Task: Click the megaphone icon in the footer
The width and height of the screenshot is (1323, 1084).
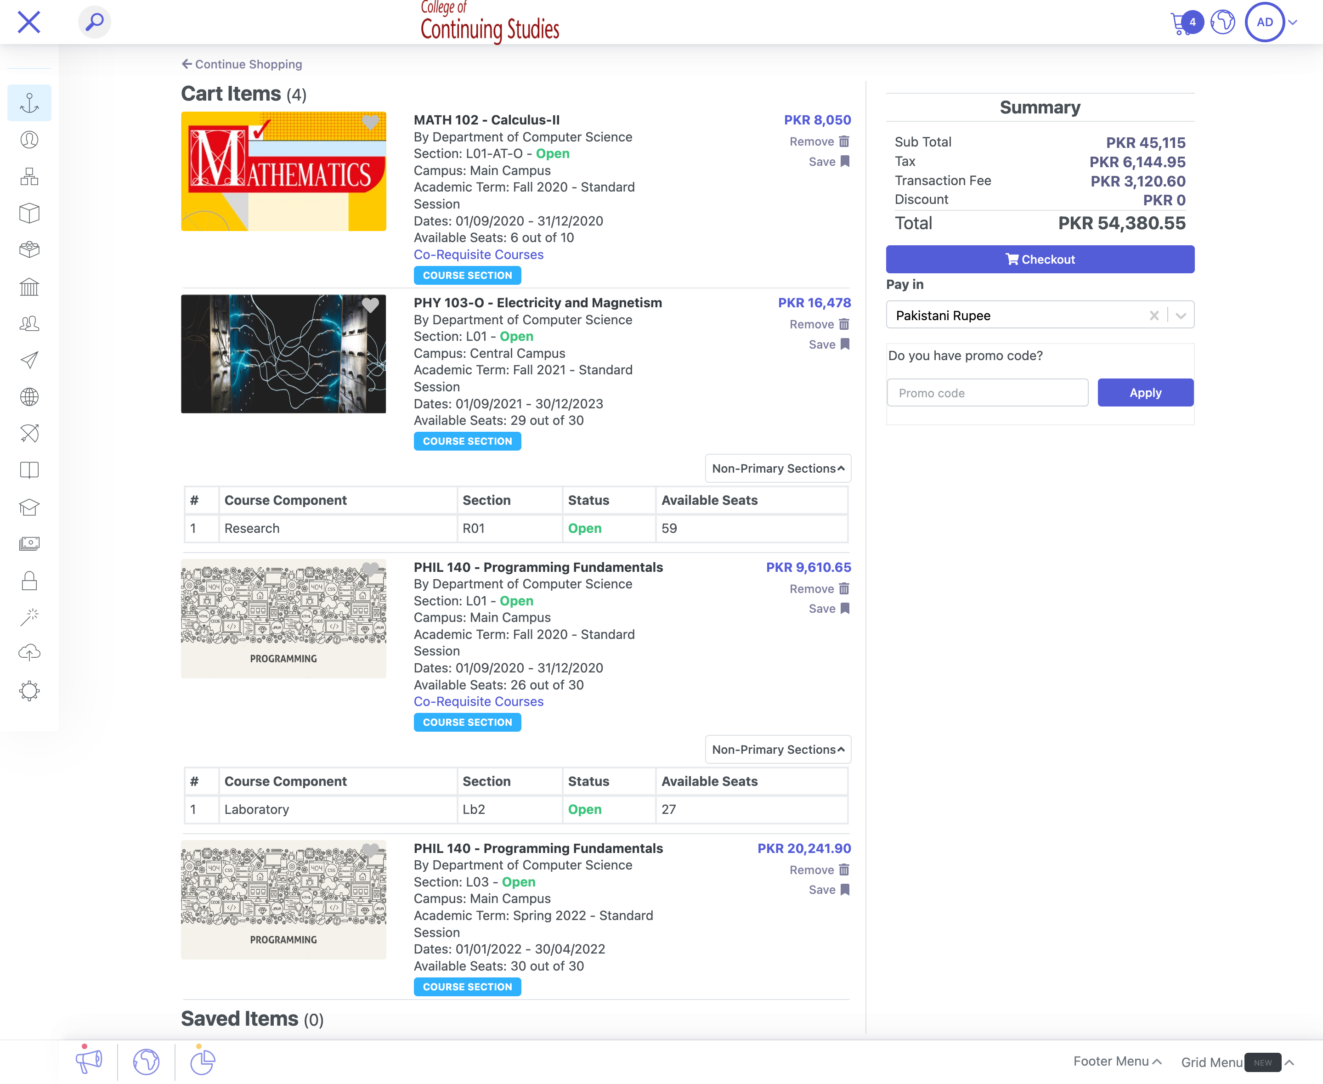Action: point(89,1061)
